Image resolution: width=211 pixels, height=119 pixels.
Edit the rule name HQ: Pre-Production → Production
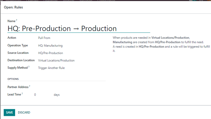pos(79,29)
